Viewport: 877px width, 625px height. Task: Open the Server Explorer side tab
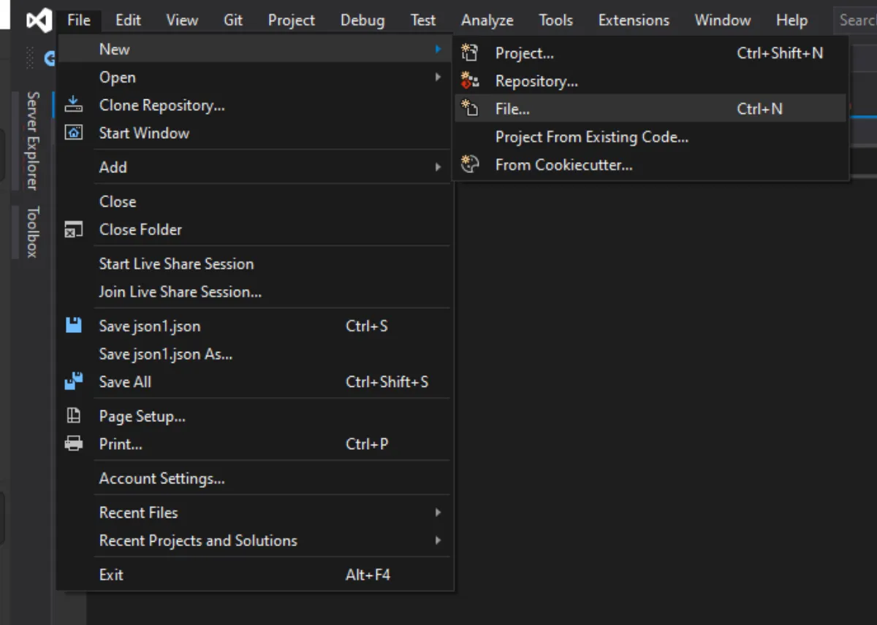[32, 140]
